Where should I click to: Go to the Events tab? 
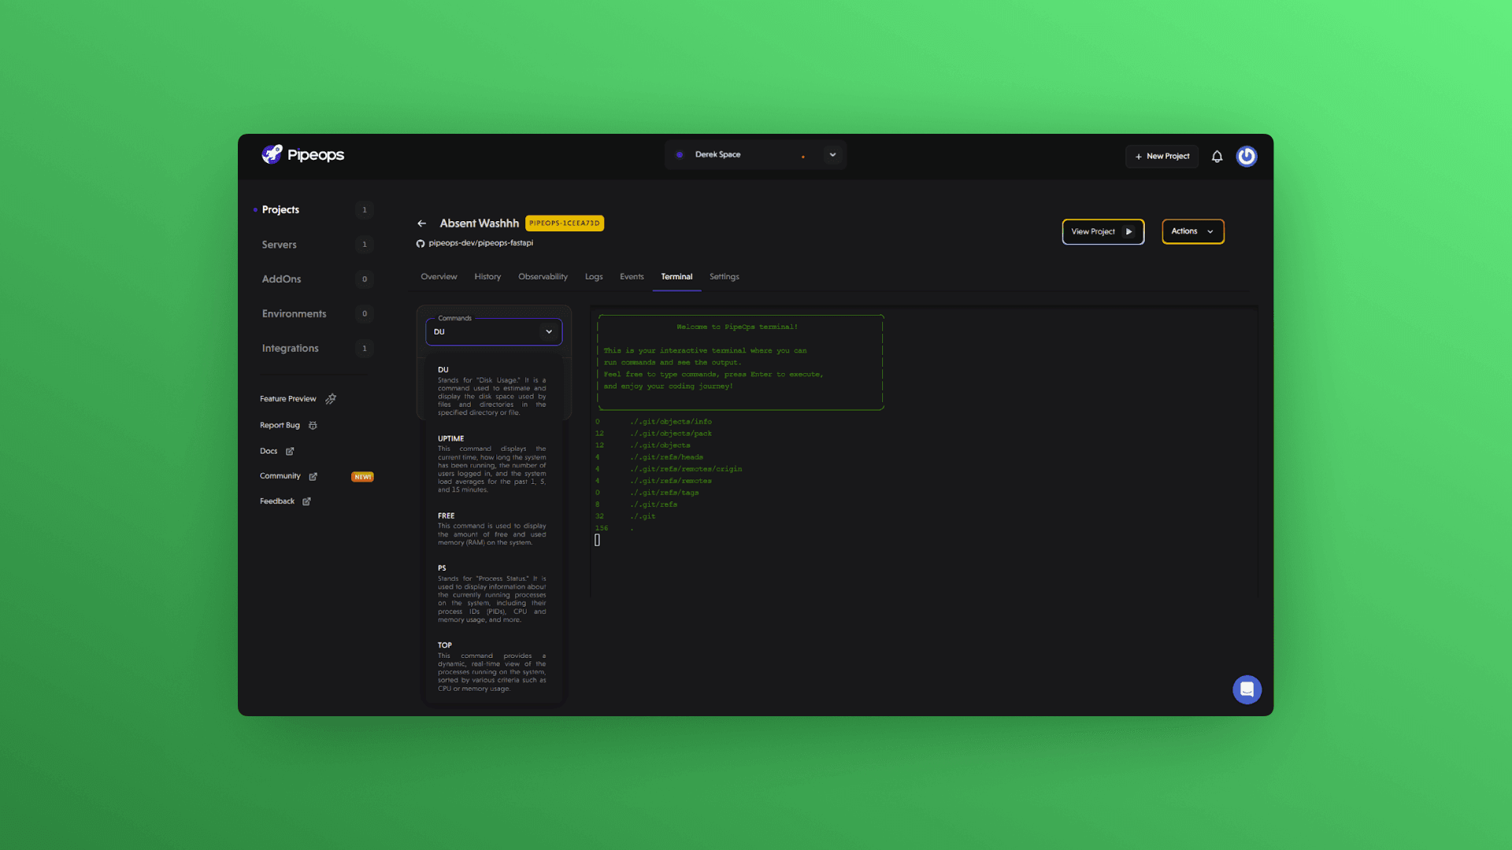pyautogui.click(x=632, y=277)
